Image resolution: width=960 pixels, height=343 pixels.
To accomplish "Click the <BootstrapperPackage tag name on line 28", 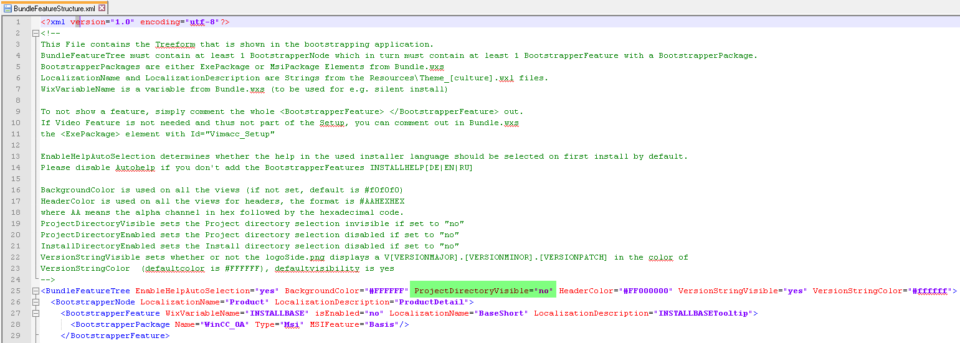I will pyautogui.click(x=120, y=324).
